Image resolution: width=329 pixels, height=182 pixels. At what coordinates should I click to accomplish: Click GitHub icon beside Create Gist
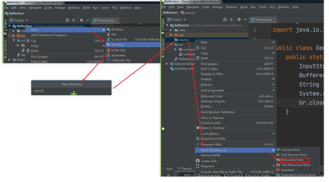point(198,161)
